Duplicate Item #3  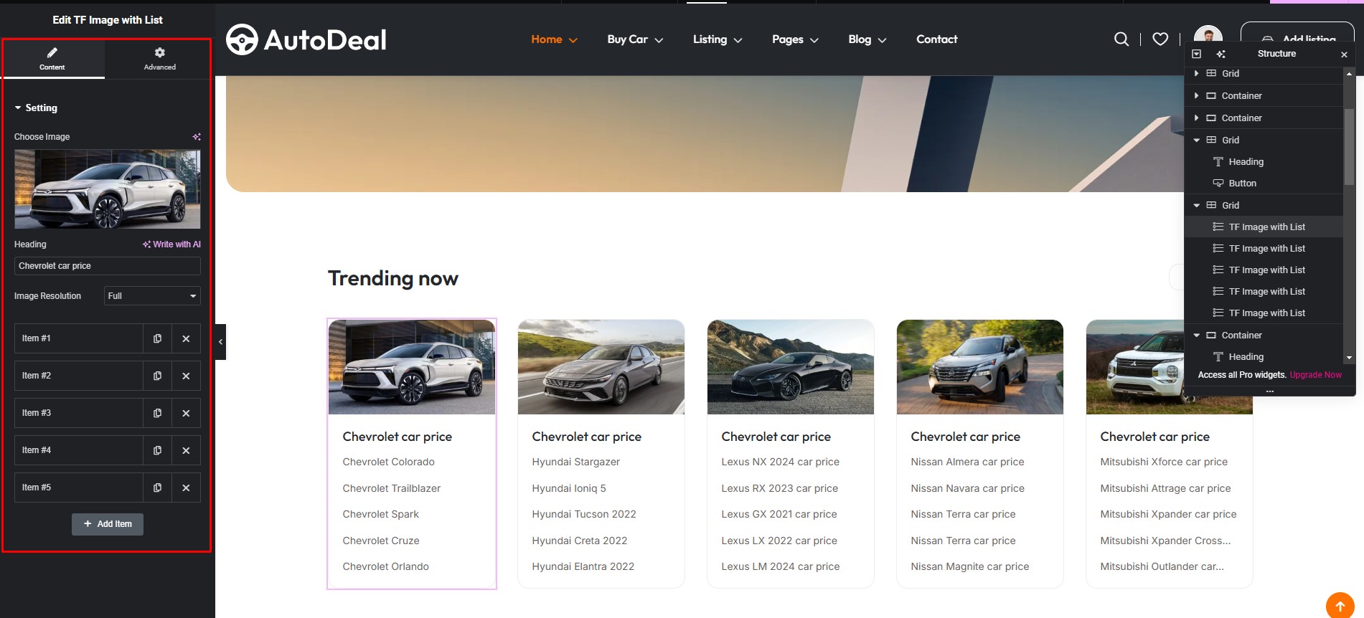[157, 413]
